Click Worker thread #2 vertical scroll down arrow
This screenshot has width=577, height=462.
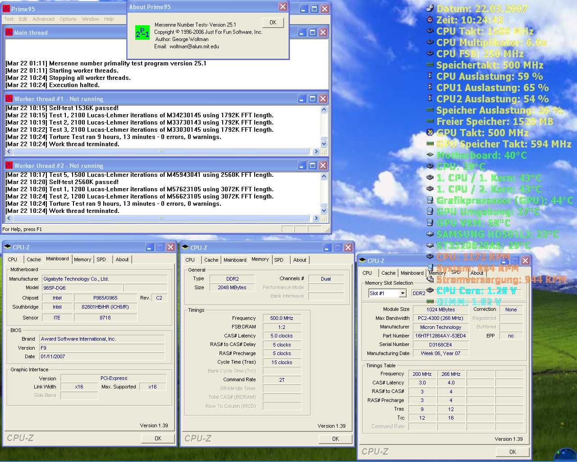point(324,211)
